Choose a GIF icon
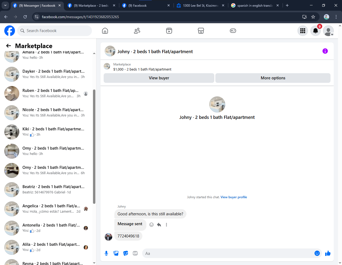 point(135,253)
